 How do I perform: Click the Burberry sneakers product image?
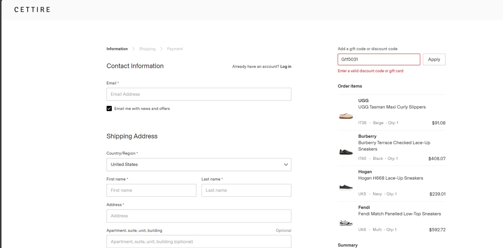point(346,152)
